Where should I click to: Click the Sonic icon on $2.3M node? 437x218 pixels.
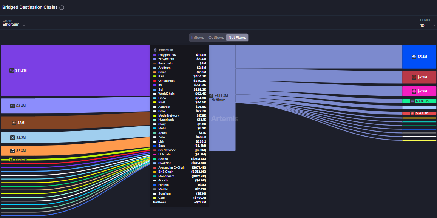click(12, 150)
